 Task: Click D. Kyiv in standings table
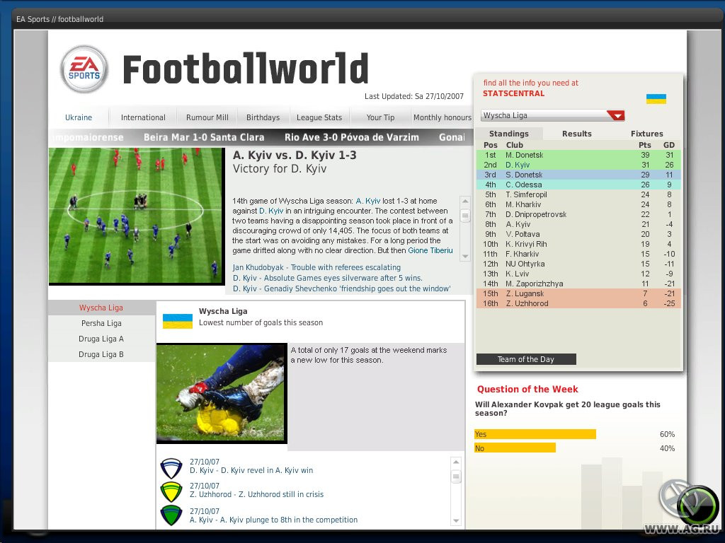tap(578, 165)
